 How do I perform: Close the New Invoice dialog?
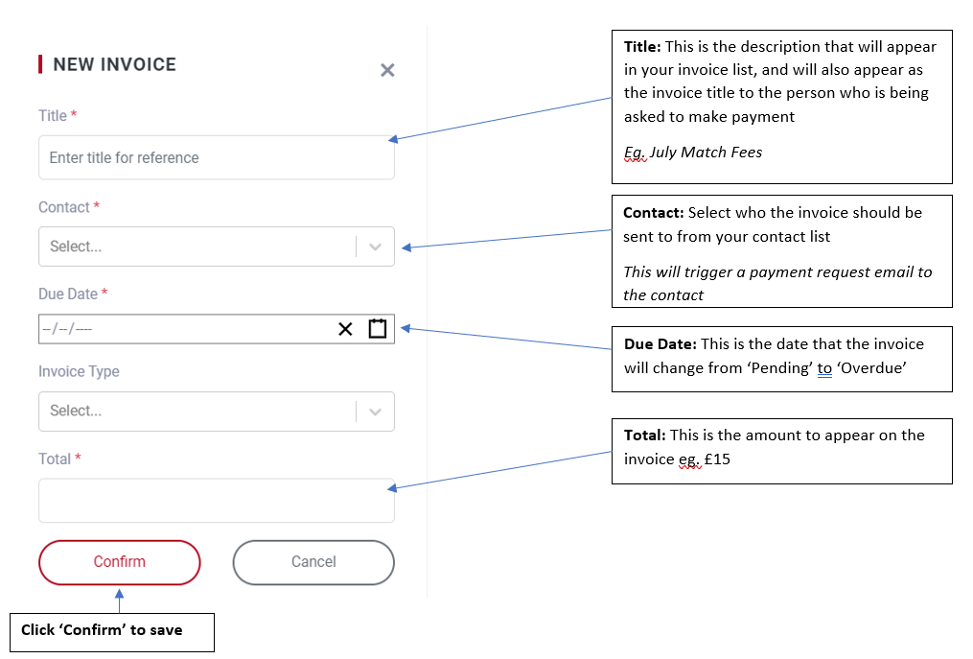[387, 70]
